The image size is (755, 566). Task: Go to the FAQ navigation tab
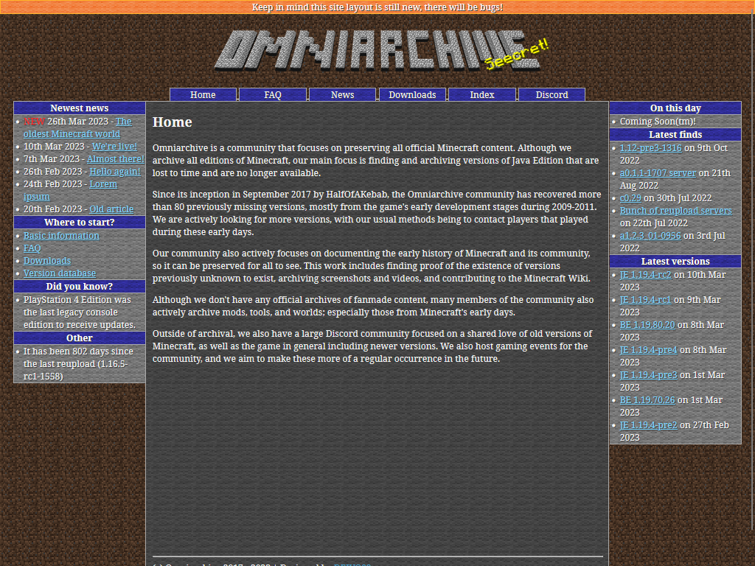point(273,94)
